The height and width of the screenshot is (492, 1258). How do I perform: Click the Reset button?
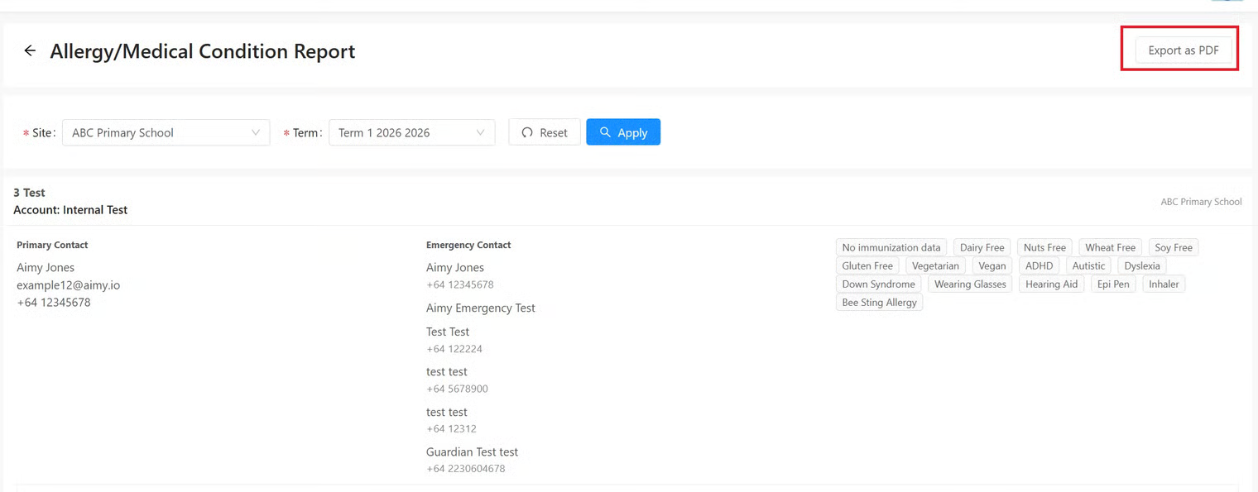[x=544, y=132]
